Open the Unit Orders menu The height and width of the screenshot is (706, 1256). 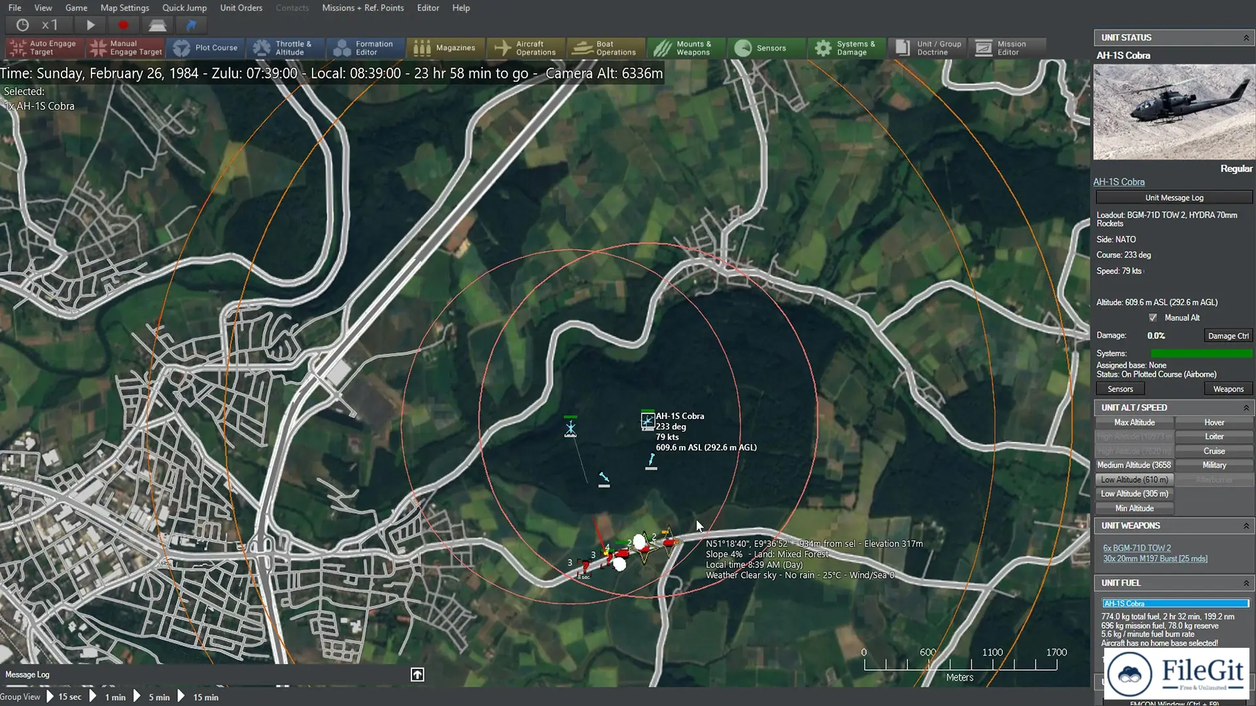241,8
